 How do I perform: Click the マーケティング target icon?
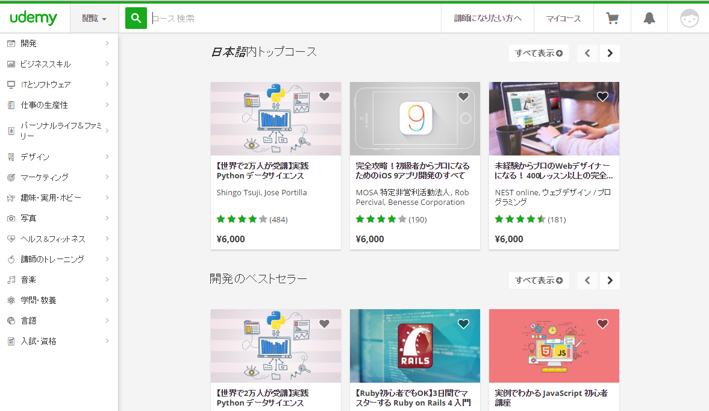11,177
